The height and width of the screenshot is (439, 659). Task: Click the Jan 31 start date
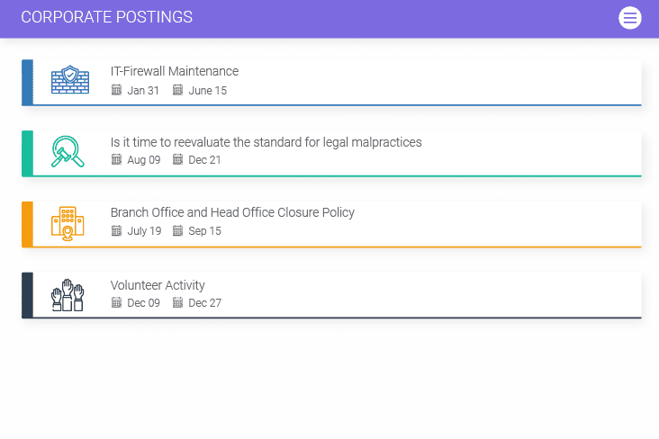143,90
